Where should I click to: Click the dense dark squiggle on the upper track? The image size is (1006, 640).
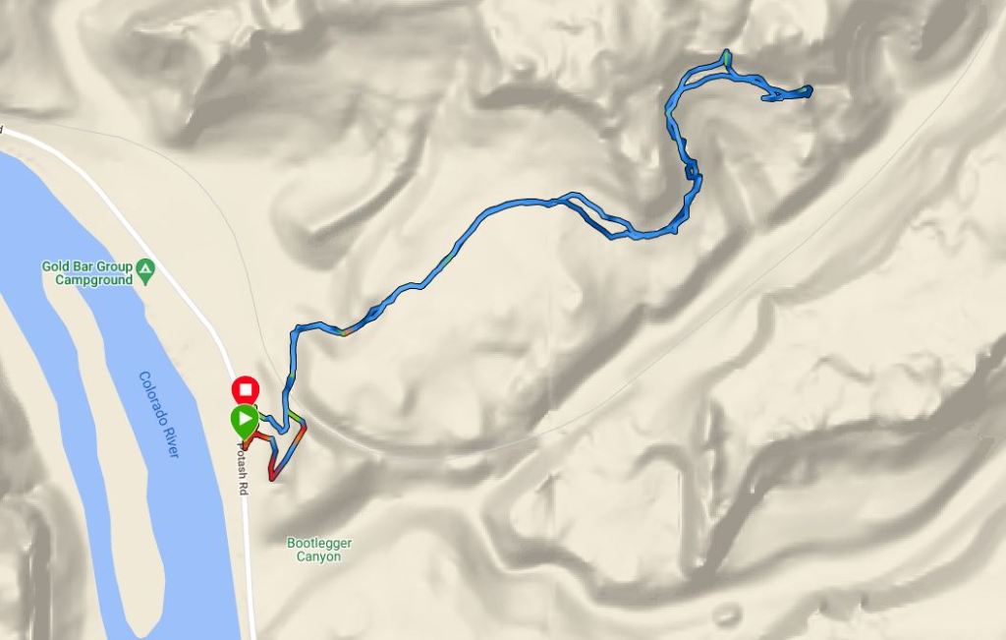(691, 171)
